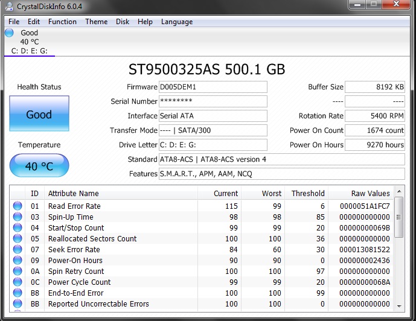Click the status orb for Reported Uncorrectable Errors

pyautogui.click(x=18, y=304)
